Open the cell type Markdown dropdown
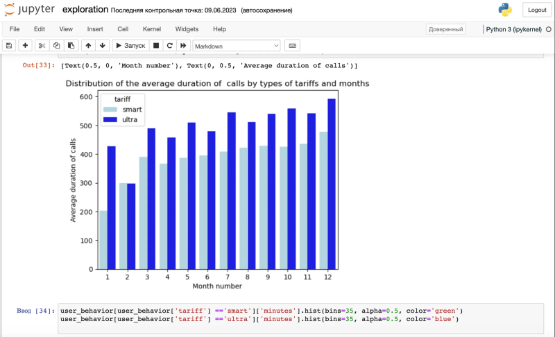The height and width of the screenshot is (337, 555). click(237, 46)
